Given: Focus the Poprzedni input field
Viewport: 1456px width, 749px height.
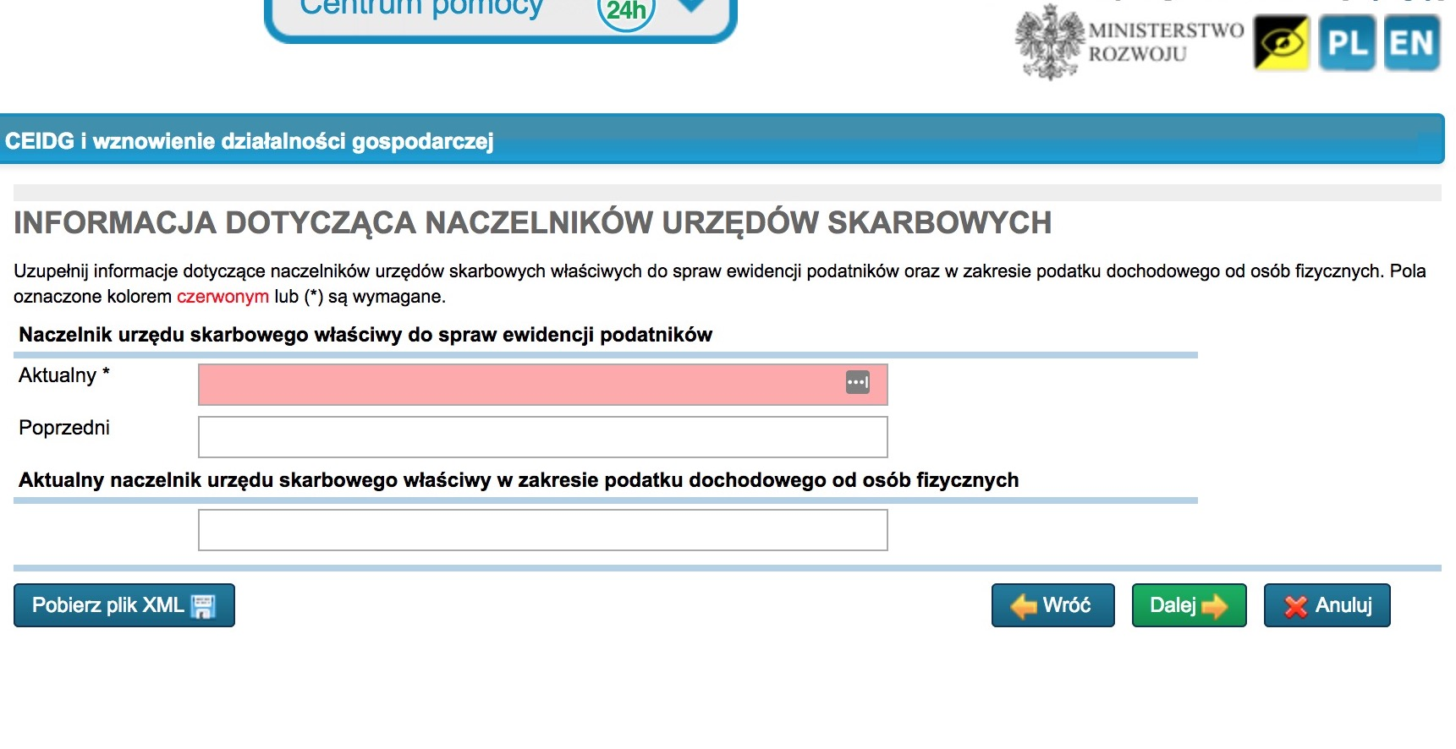Looking at the screenshot, I should coord(543,437).
